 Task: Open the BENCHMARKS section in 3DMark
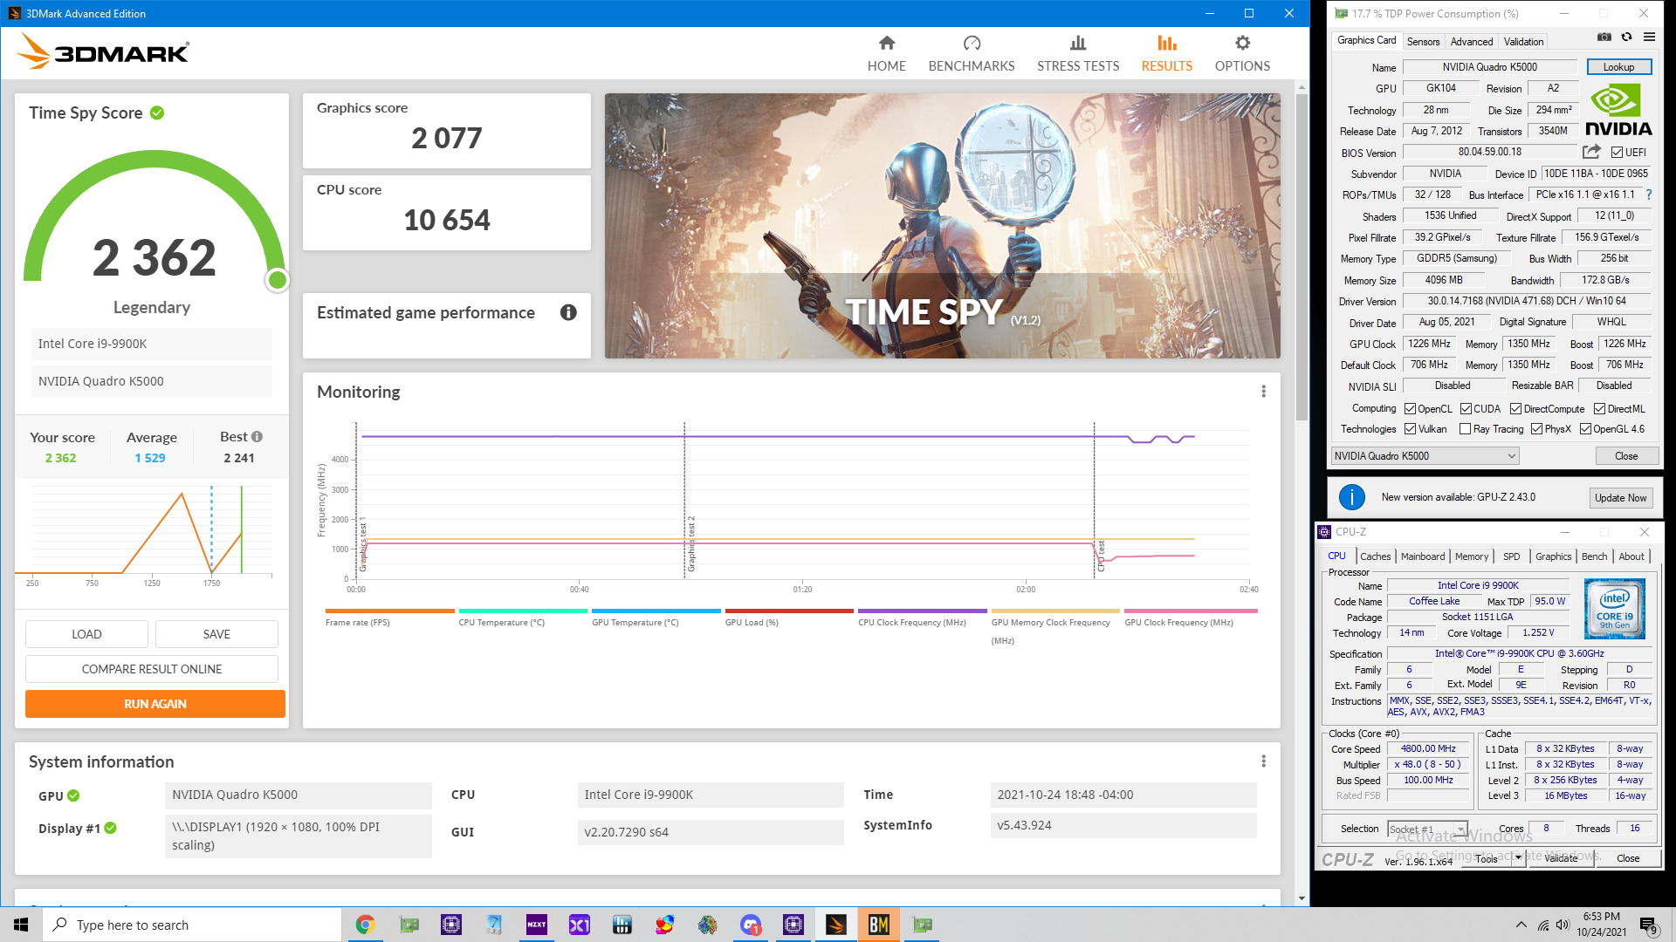click(x=972, y=53)
